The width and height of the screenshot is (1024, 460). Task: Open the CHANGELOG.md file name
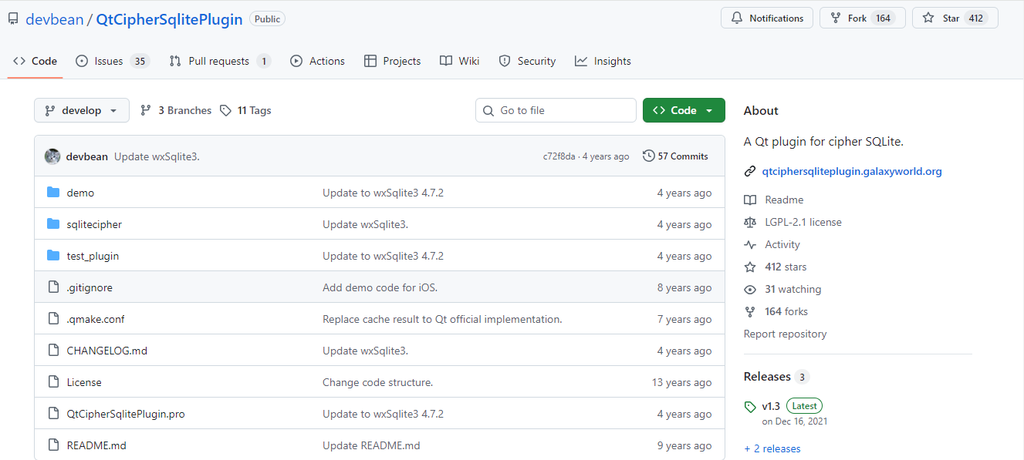click(x=107, y=351)
